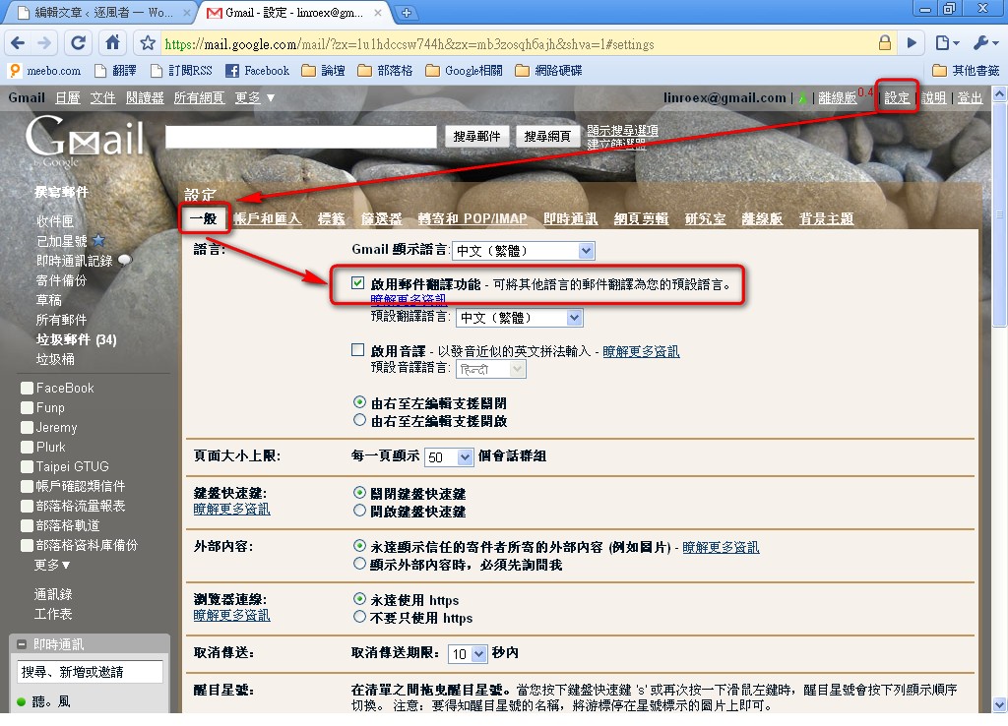The height and width of the screenshot is (726, 1008).
Task: Click the green Labs flask icon
Action: [x=802, y=98]
